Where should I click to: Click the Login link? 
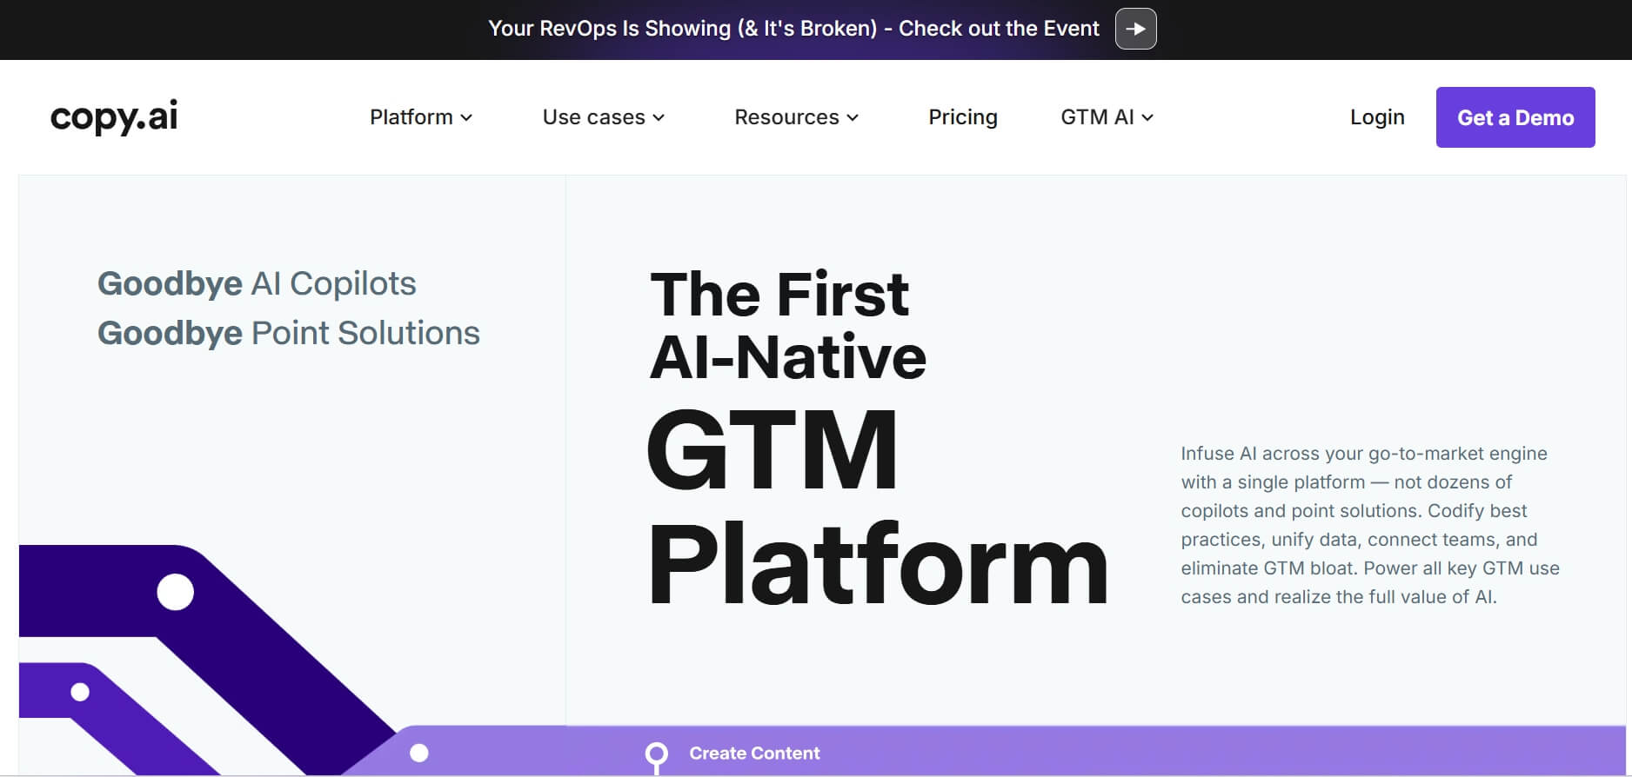point(1377,117)
